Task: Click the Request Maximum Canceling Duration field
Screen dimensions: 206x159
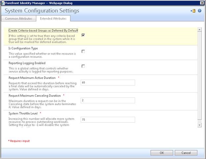Action: click(108, 100)
